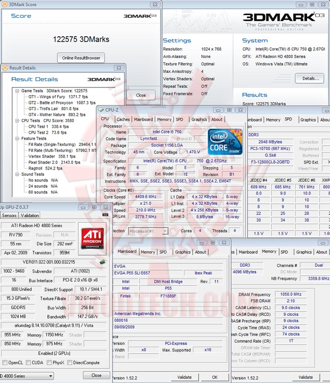
Task: Click the camera screenshot icon in GPU-Z
Action: pos(105,215)
